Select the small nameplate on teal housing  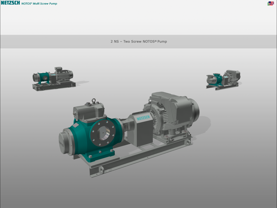pos(76,125)
